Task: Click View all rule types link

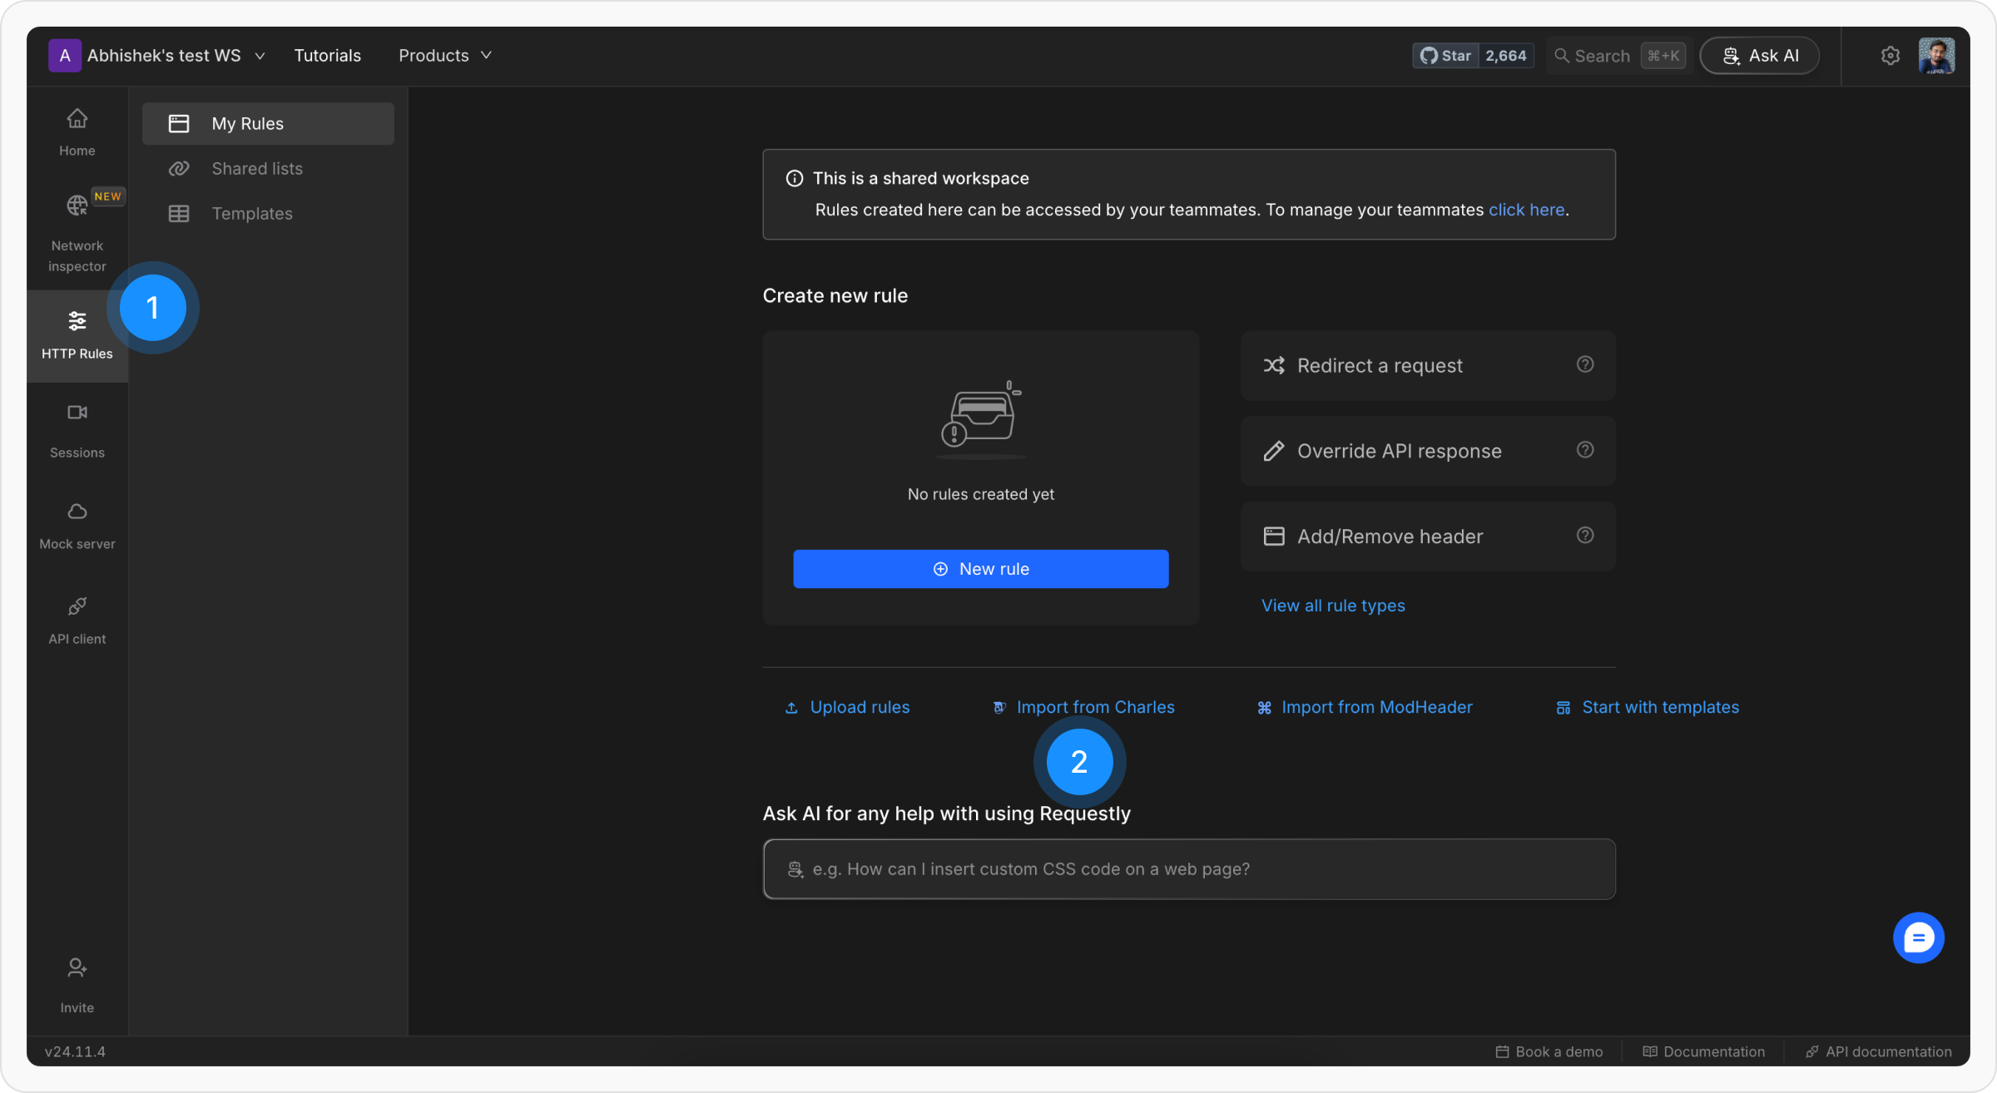Action: click(1332, 606)
